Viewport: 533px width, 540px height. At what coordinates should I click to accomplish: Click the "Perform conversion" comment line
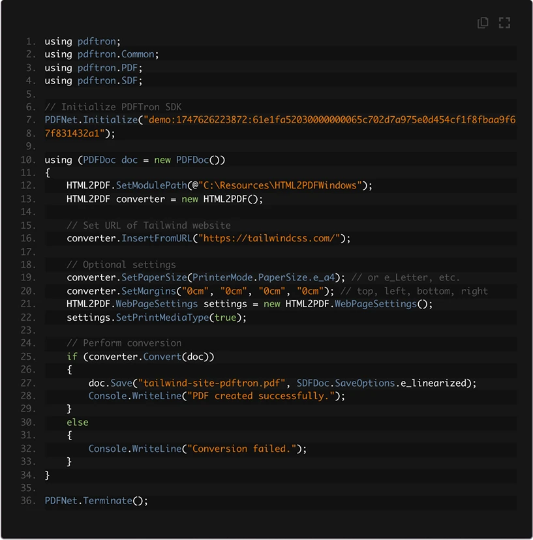[124, 343]
